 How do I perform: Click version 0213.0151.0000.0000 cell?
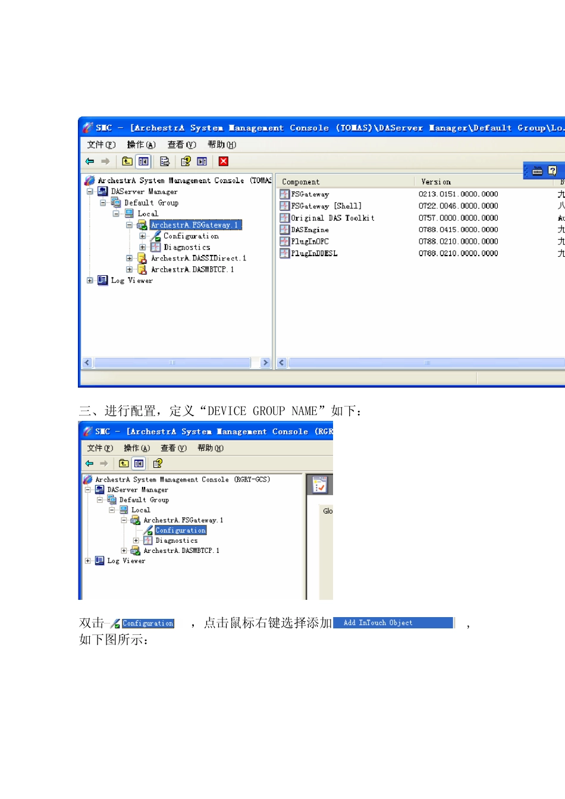(459, 194)
